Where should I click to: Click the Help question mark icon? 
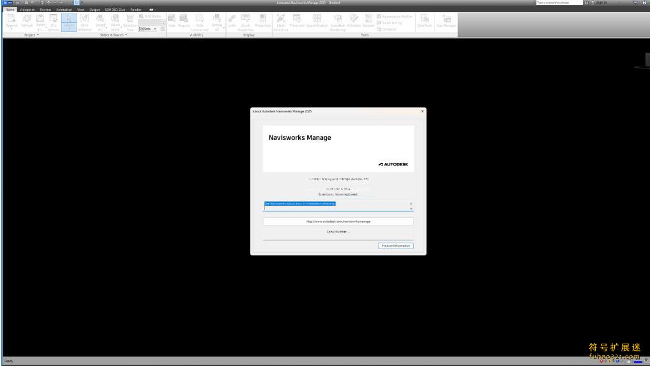pyautogui.click(x=645, y=3)
